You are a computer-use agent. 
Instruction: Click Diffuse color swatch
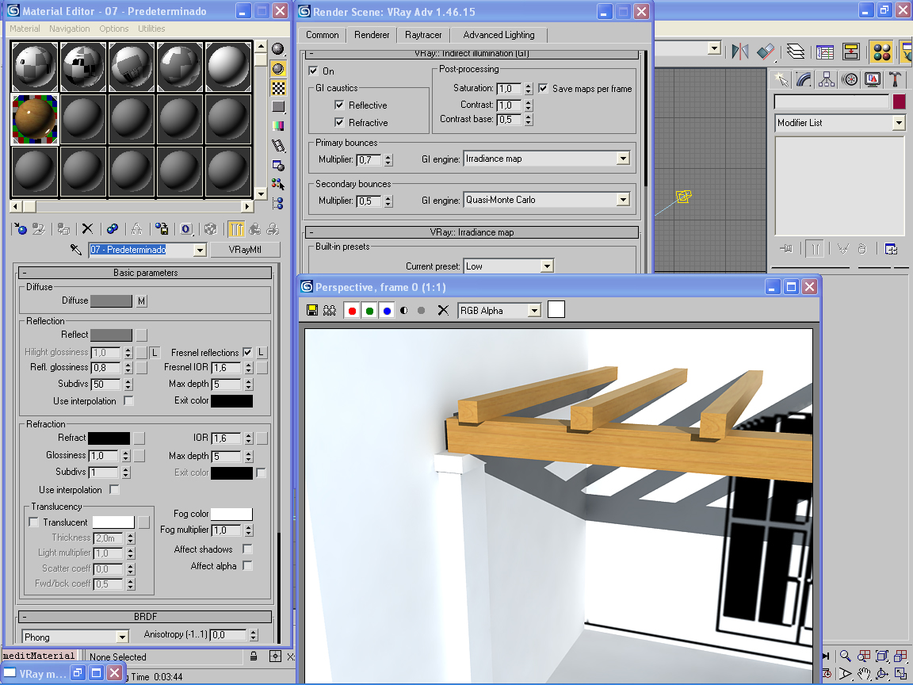(111, 301)
